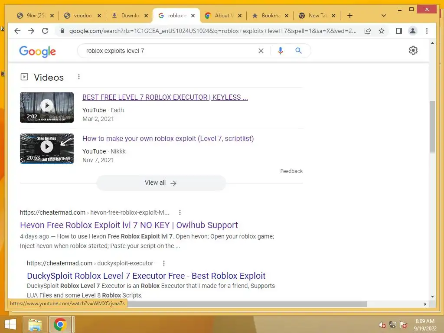The image size is (444, 333).
Task: Open the tab search chevron
Action: [383, 16]
